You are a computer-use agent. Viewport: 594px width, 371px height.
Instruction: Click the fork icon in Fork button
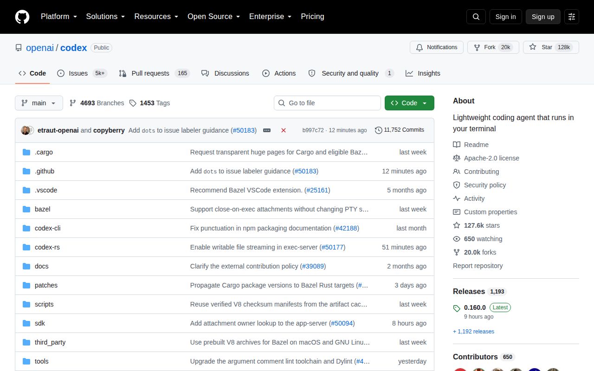[x=477, y=47]
